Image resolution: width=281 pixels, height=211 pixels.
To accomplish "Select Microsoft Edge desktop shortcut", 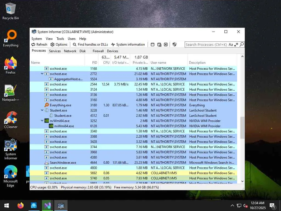I will pyautogui.click(x=11, y=176).
